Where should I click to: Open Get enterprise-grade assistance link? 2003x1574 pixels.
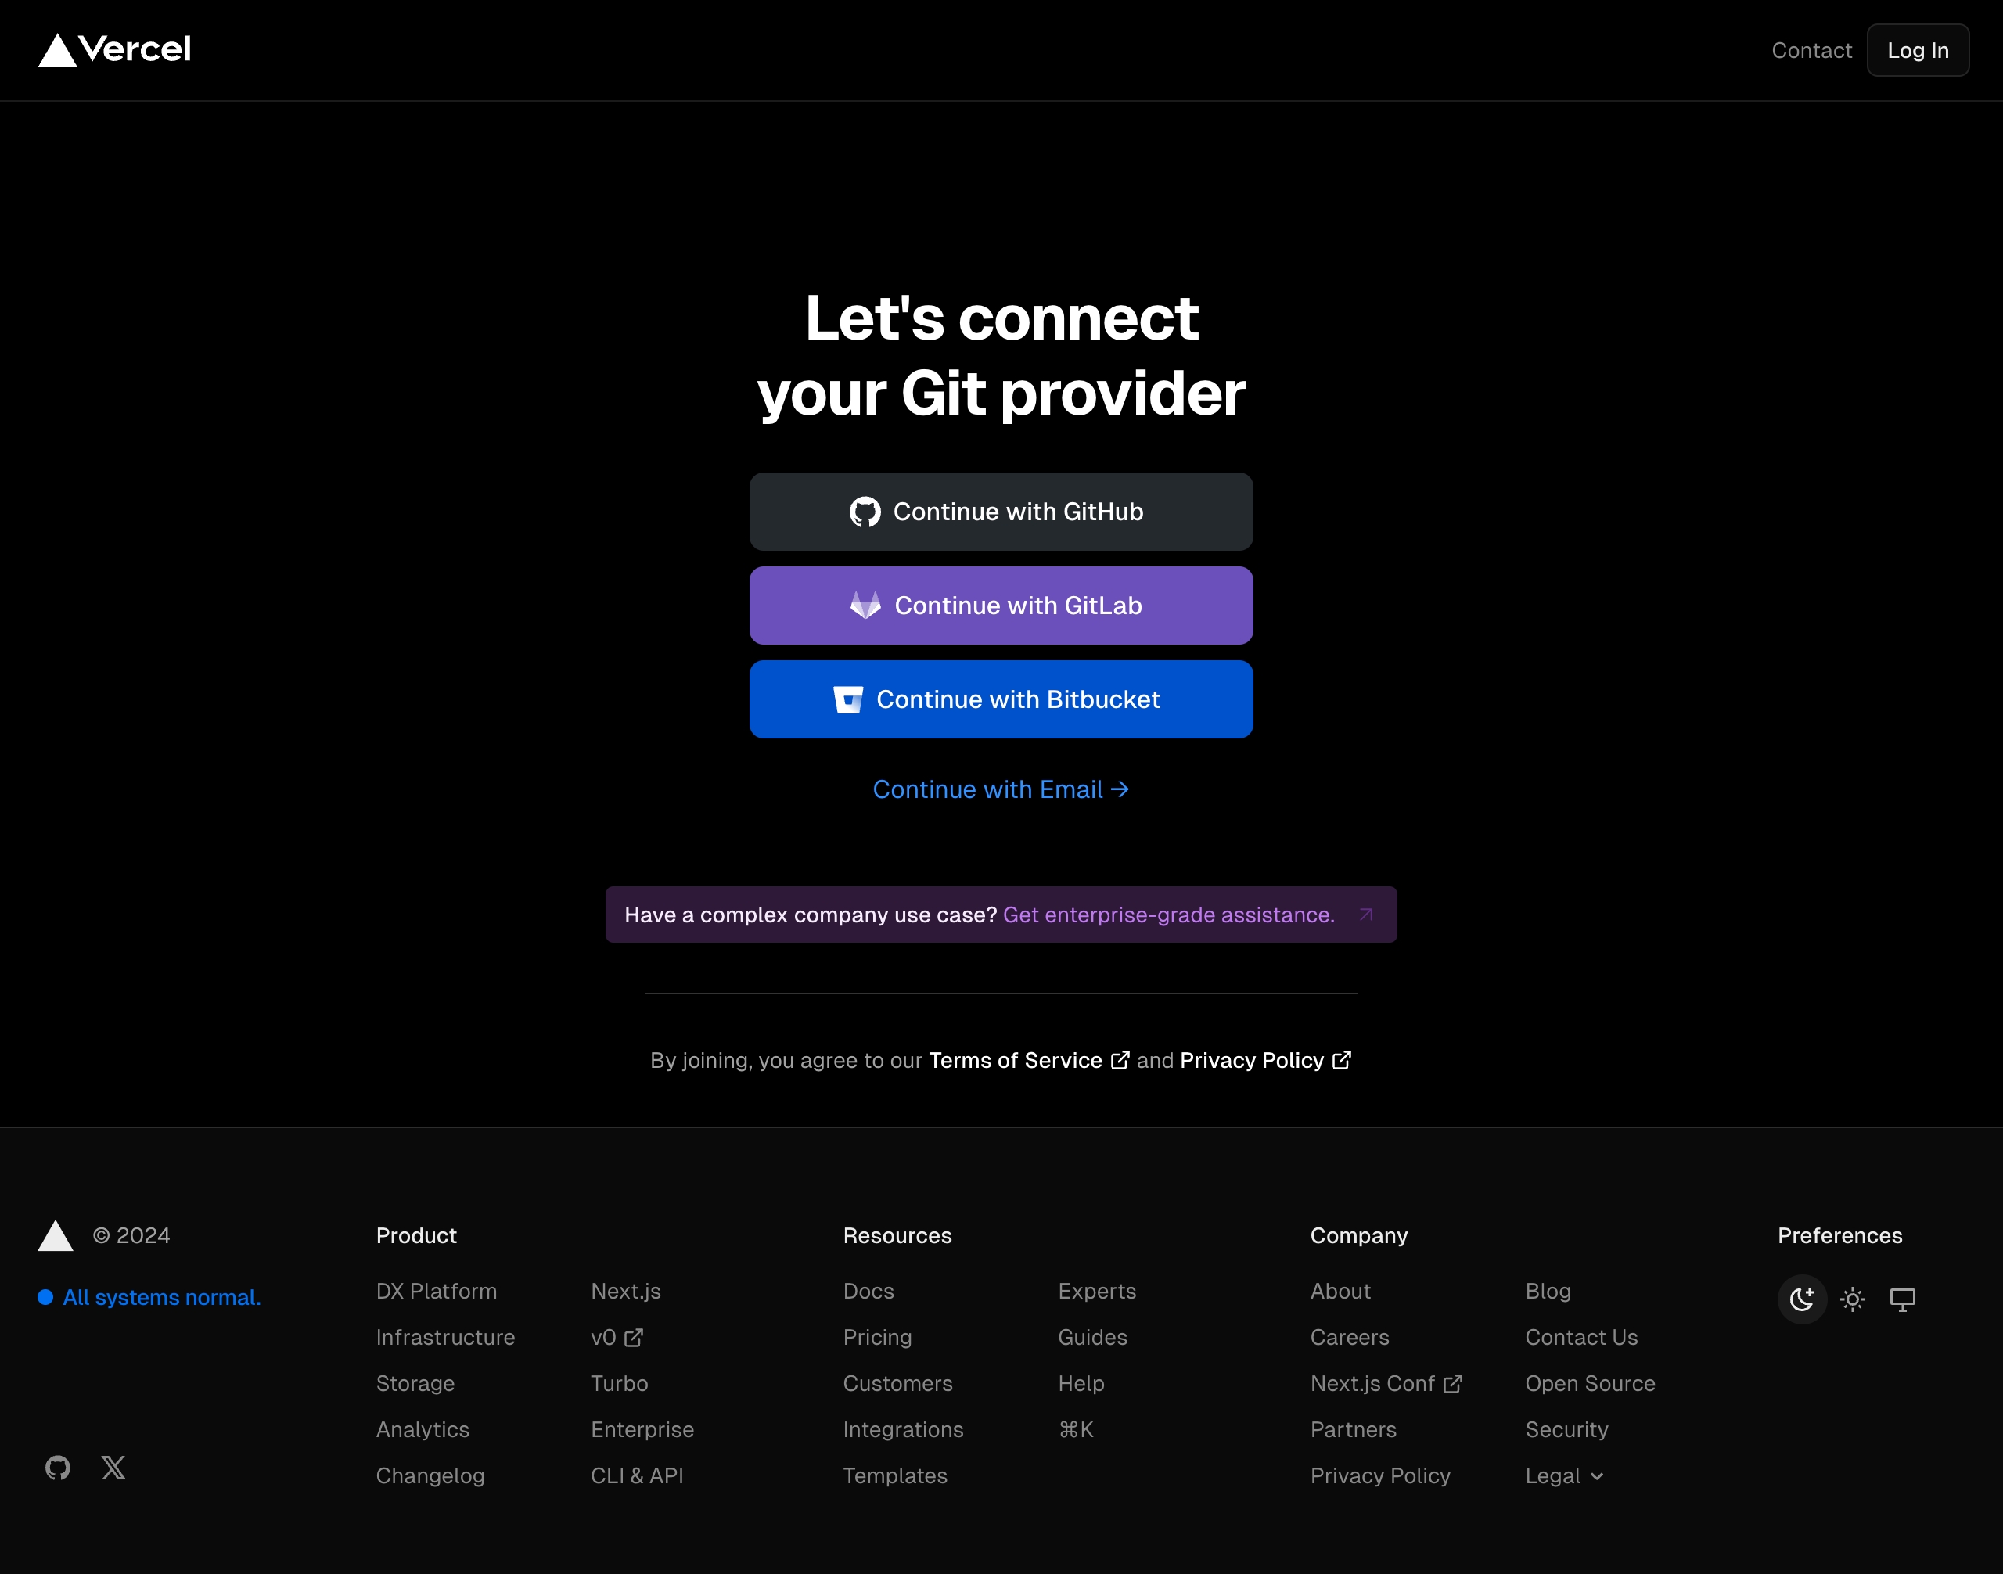(1169, 915)
